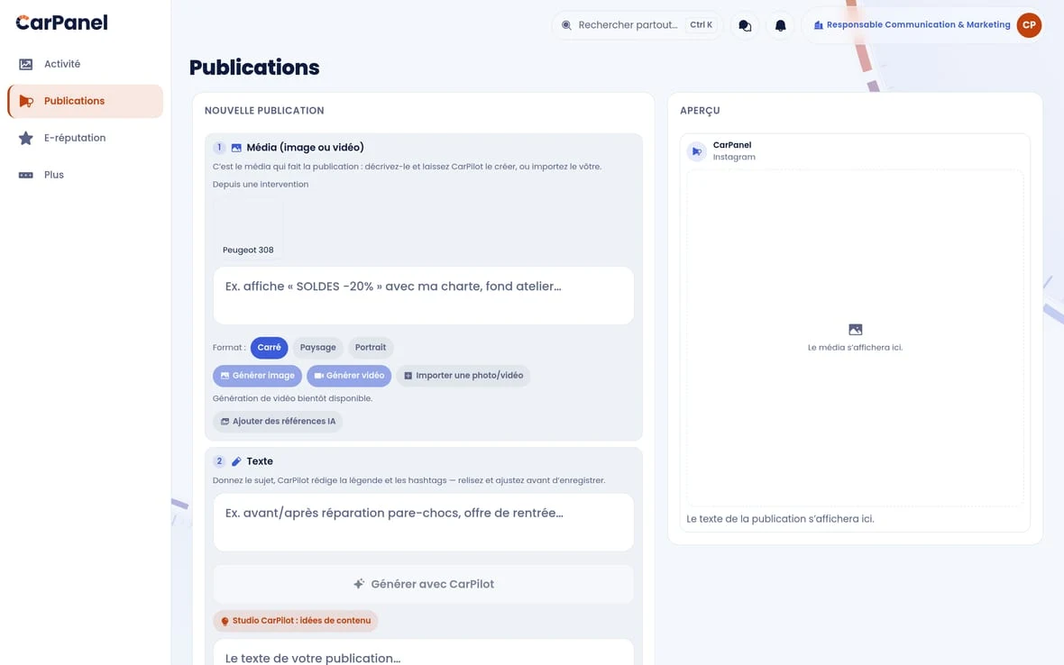
Task: Click Générer avec CarPilot button
Action: (x=424, y=584)
